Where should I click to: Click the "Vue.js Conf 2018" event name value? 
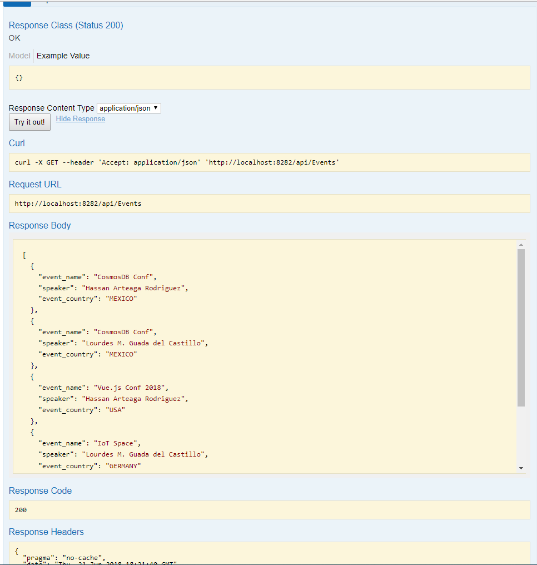tap(131, 388)
